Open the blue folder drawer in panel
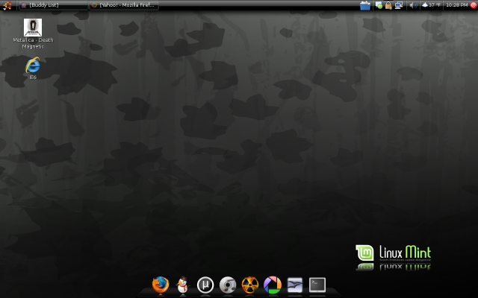The width and height of the screenshot is (478, 298). [x=365, y=5]
